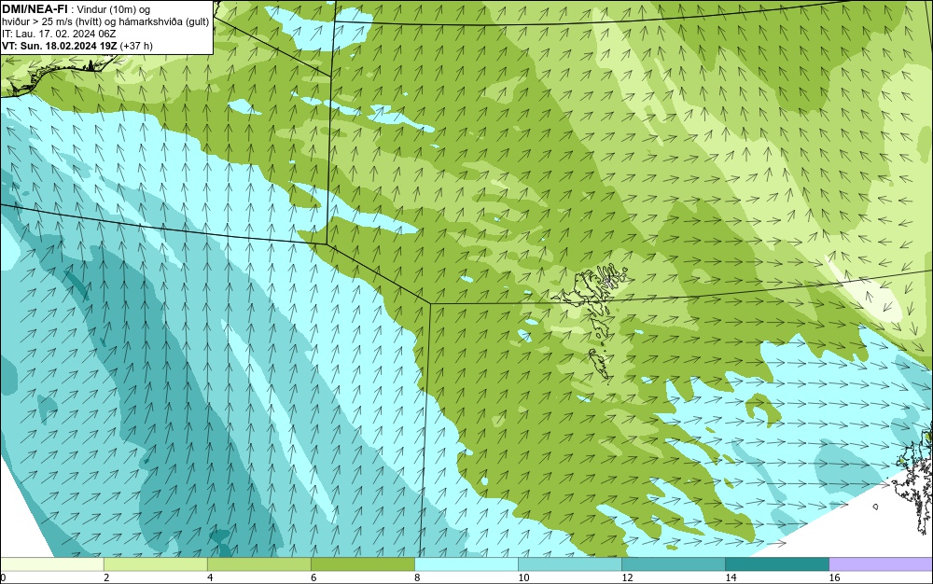Click the 6–8 m/s olive green legend swatch
The image size is (933, 584).
point(362,564)
